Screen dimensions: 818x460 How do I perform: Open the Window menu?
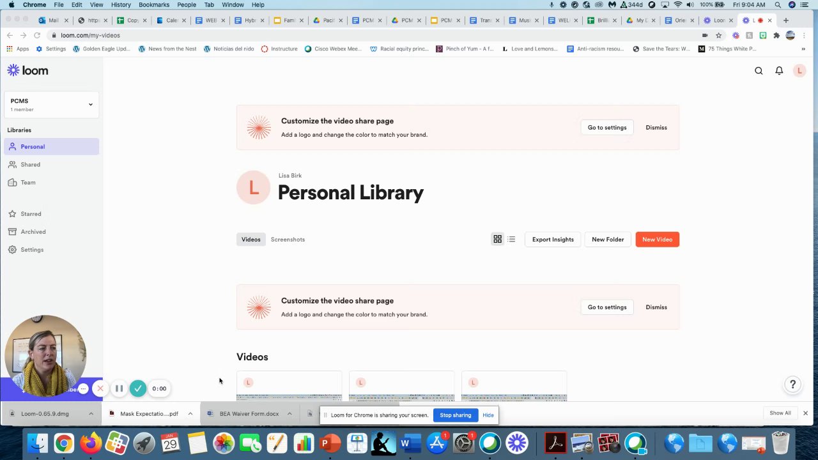(233, 4)
